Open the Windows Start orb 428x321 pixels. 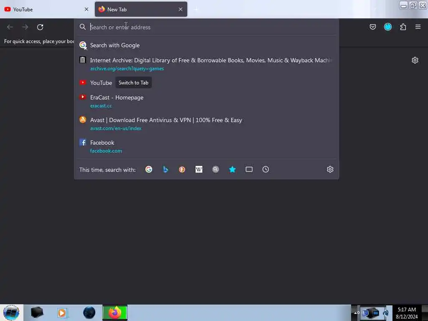(x=11, y=313)
